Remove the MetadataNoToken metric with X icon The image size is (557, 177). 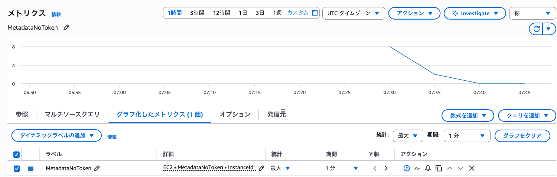[x=472, y=168]
